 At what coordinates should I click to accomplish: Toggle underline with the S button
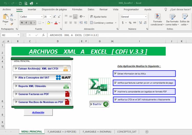(31, 22)
